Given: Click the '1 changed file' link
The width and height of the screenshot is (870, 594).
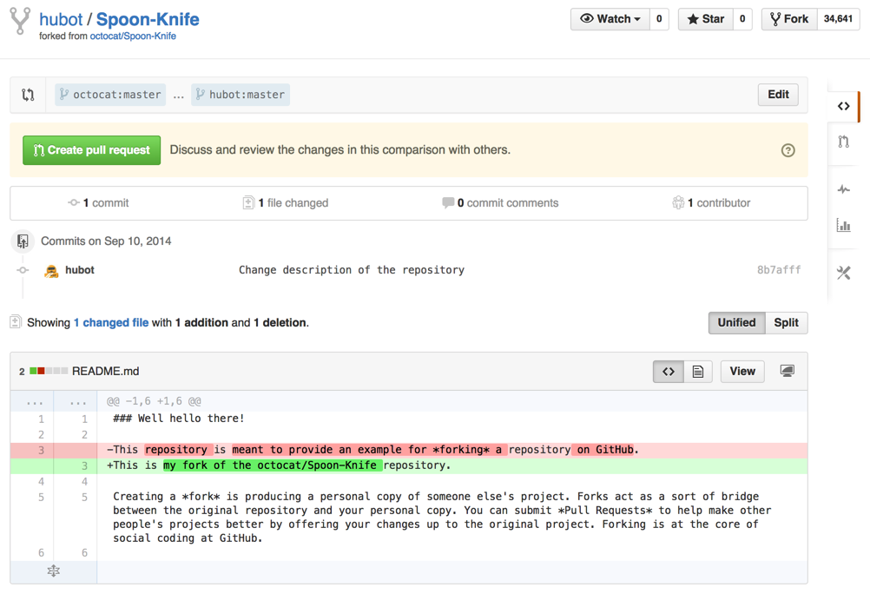Looking at the screenshot, I should (111, 323).
